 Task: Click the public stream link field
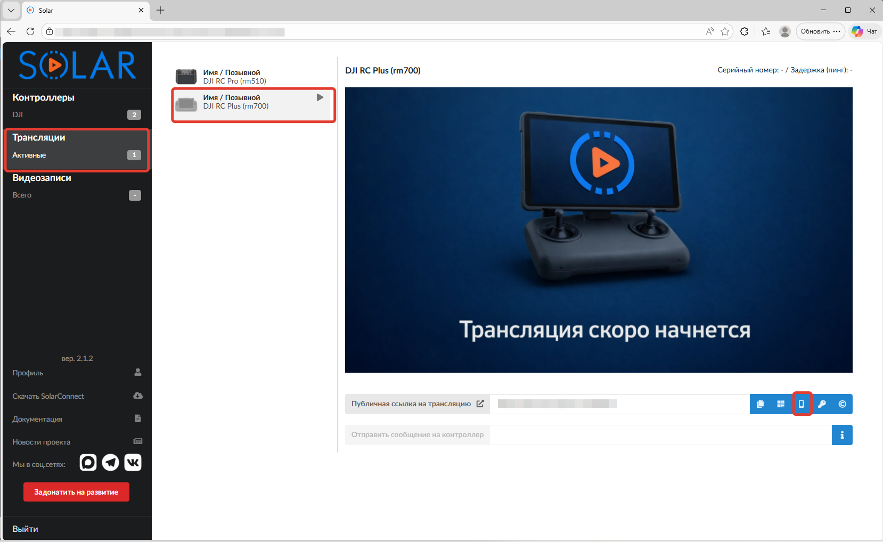[x=620, y=404]
